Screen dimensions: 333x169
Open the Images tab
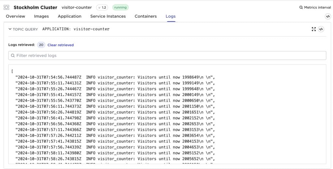[41, 16]
